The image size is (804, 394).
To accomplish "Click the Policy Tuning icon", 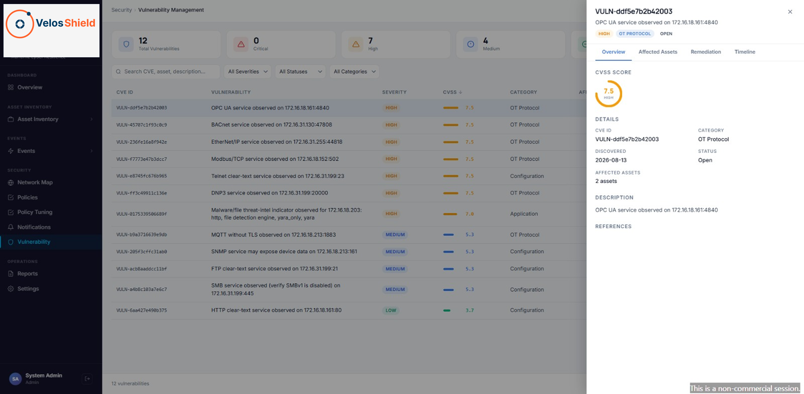I will (x=11, y=212).
